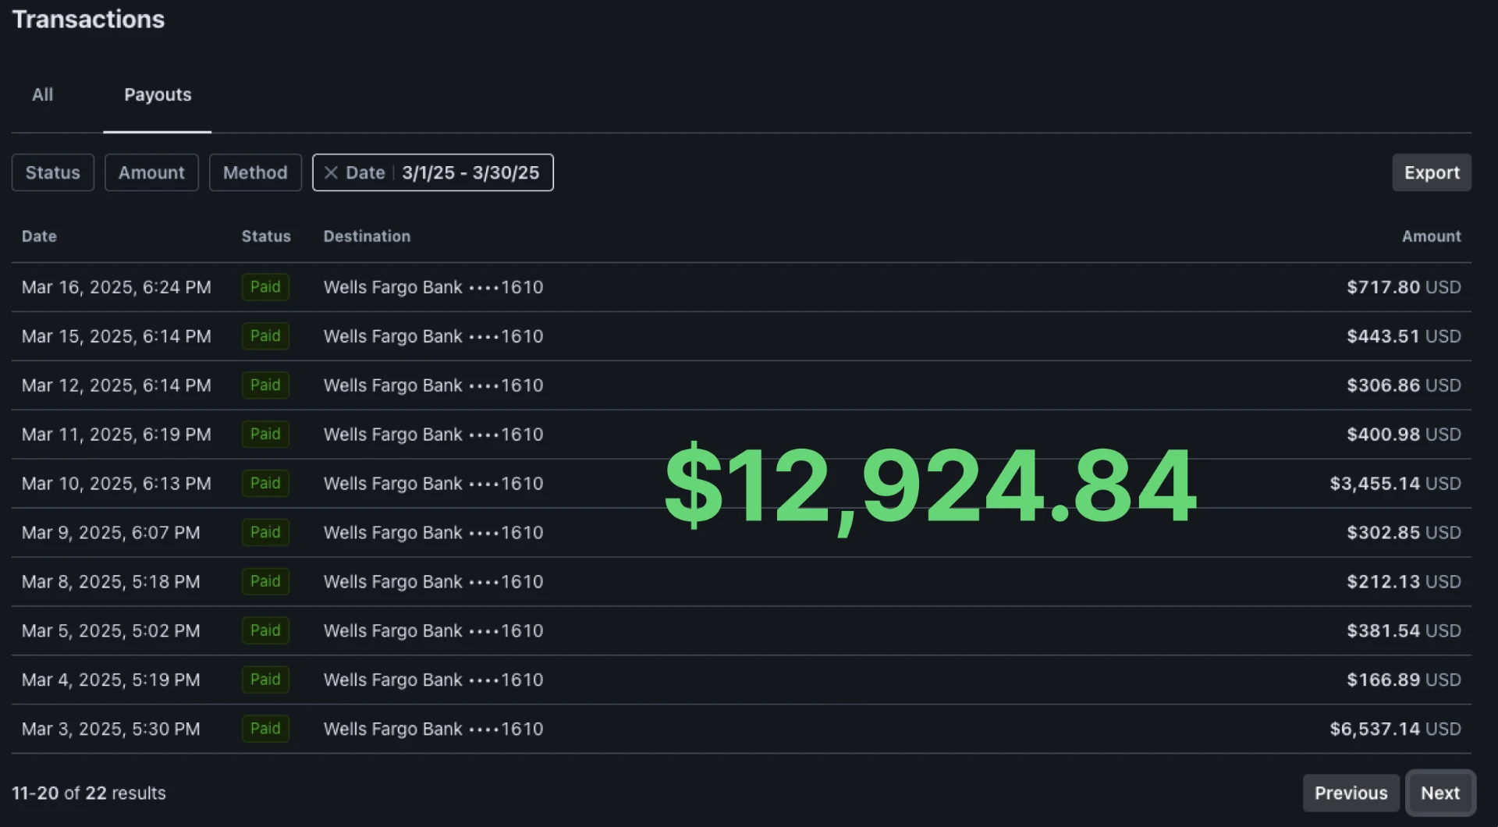Open the Method filter
The image size is (1498, 827).
coord(255,172)
